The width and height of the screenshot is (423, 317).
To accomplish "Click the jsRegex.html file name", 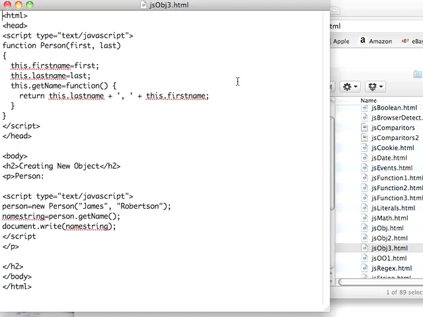I will coord(391,268).
